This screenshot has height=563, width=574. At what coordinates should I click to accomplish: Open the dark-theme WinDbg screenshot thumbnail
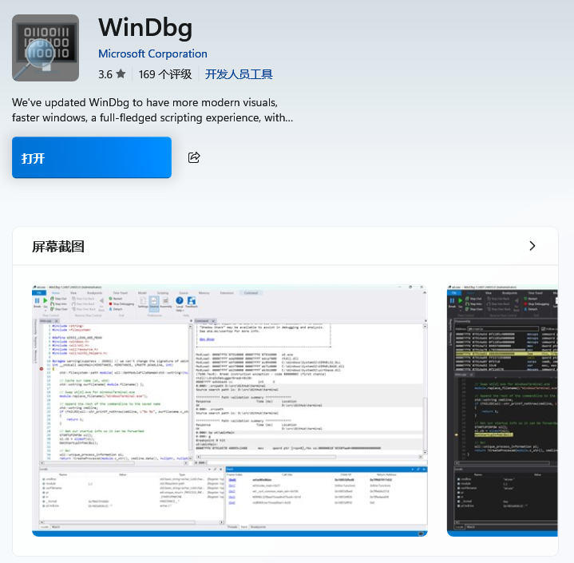502,410
